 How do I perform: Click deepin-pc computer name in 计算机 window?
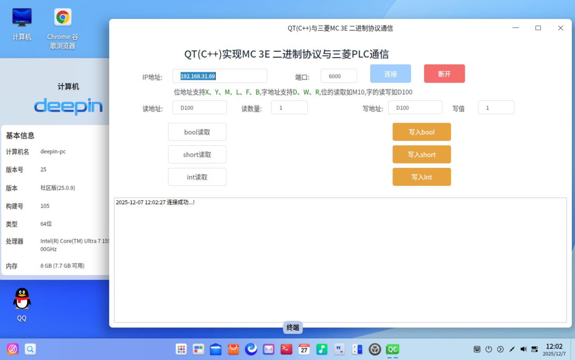pos(53,151)
